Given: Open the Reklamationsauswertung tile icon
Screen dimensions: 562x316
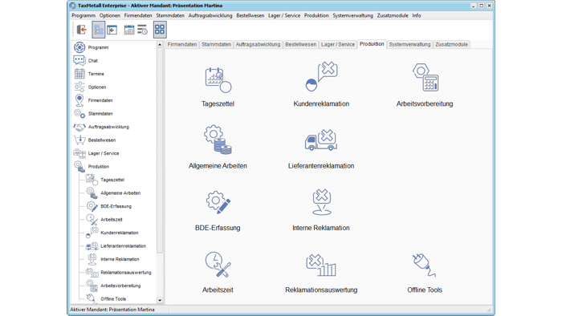Looking at the screenshot, I should 321,265.
